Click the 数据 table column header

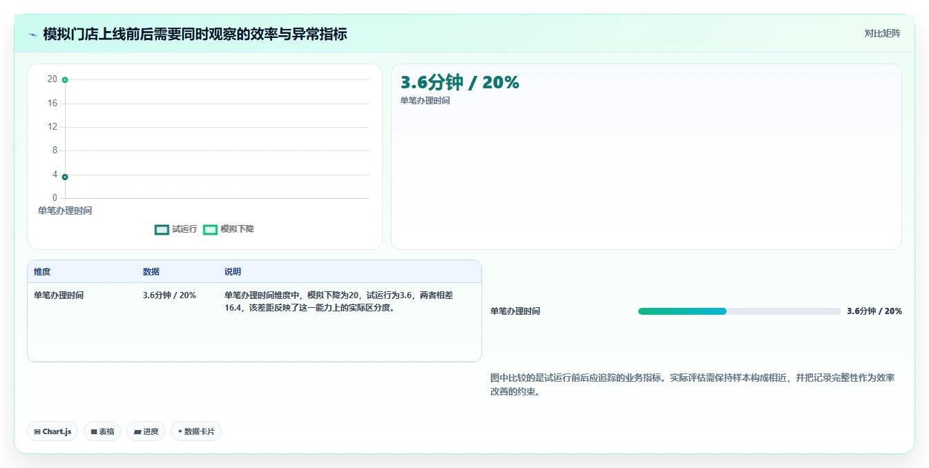pos(151,272)
